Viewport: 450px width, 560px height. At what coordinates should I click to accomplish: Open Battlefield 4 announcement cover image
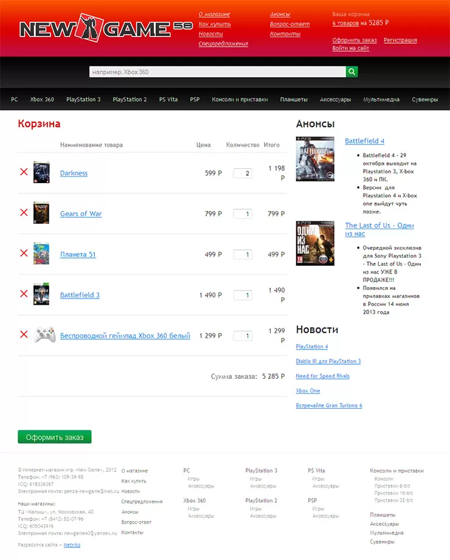(315, 159)
